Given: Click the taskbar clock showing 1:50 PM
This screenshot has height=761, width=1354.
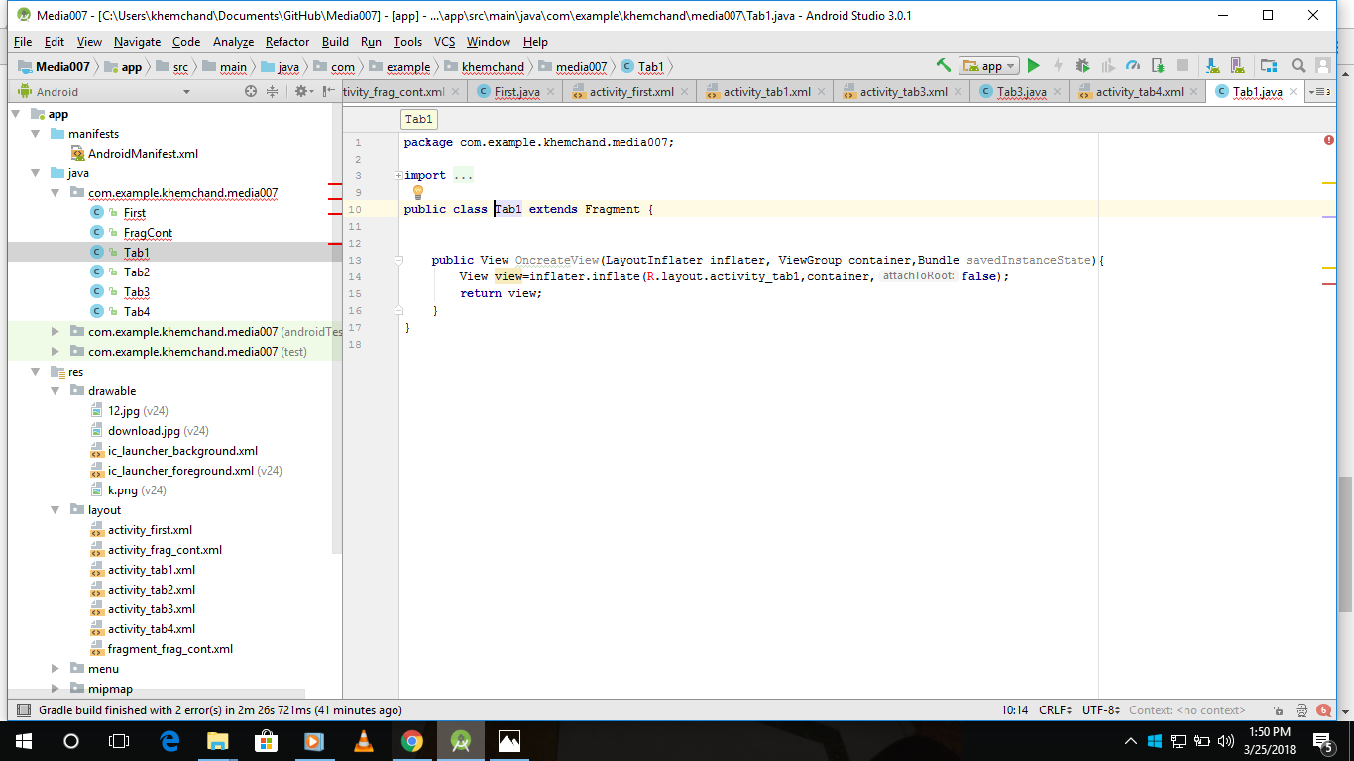Looking at the screenshot, I should tap(1270, 741).
